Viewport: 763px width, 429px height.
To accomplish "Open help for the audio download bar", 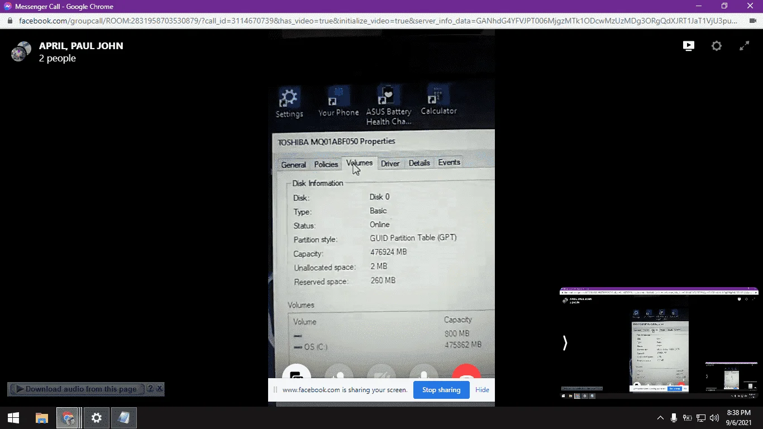I will tap(150, 389).
